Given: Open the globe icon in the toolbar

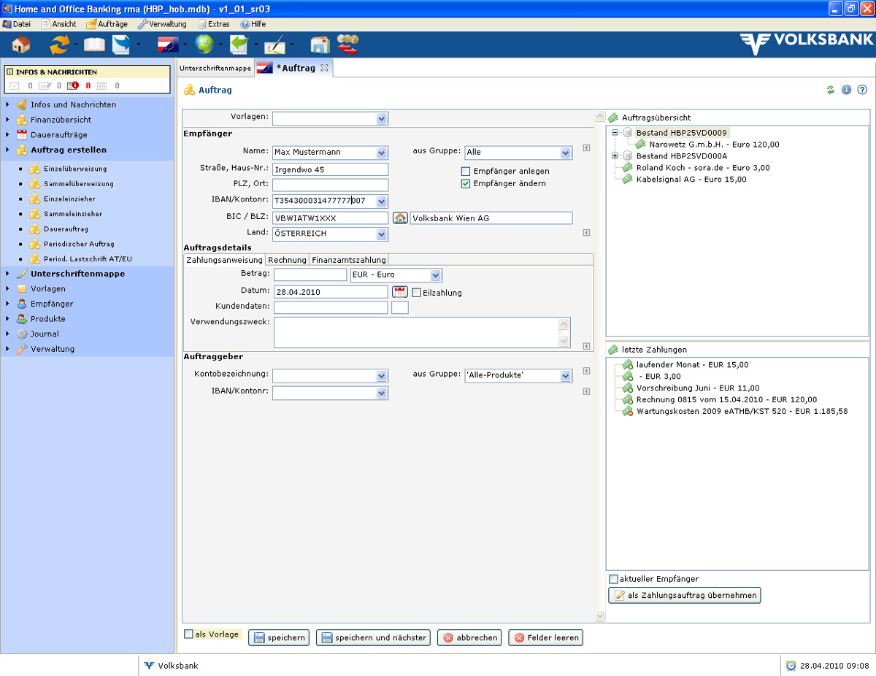Looking at the screenshot, I should (x=204, y=45).
